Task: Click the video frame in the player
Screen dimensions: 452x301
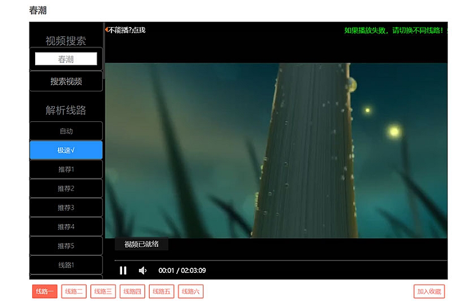Action: tap(276, 150)
